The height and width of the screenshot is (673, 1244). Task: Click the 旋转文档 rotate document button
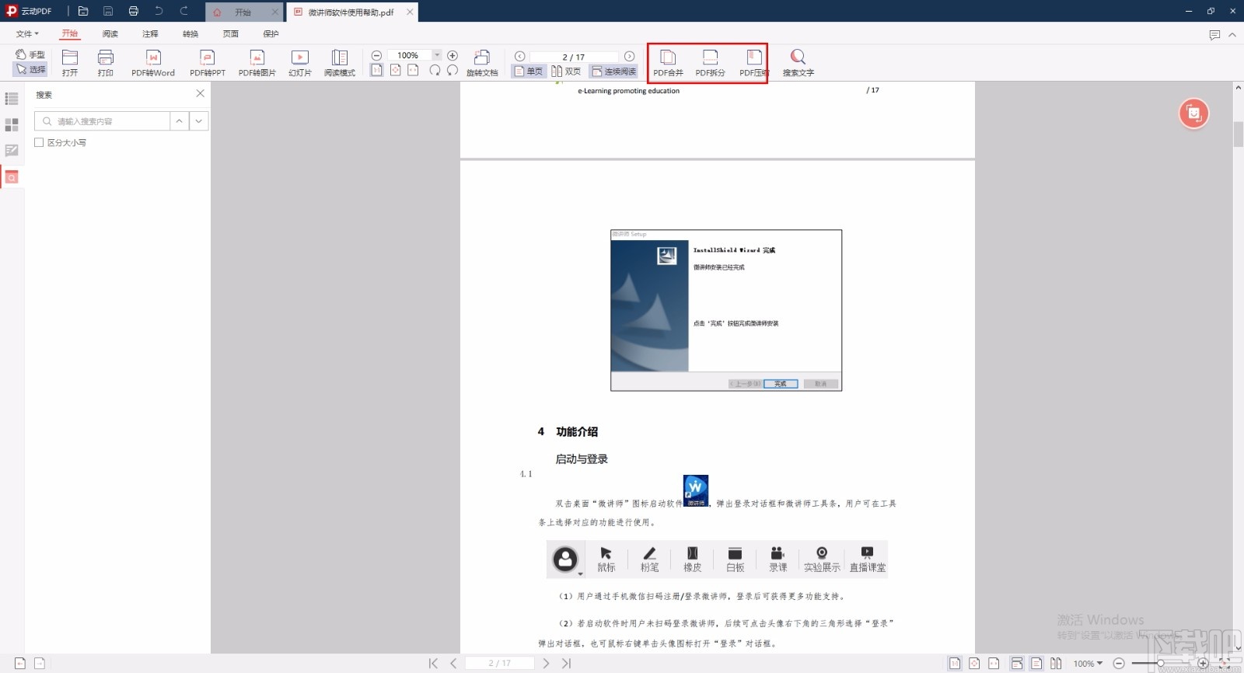pos(482,63)
